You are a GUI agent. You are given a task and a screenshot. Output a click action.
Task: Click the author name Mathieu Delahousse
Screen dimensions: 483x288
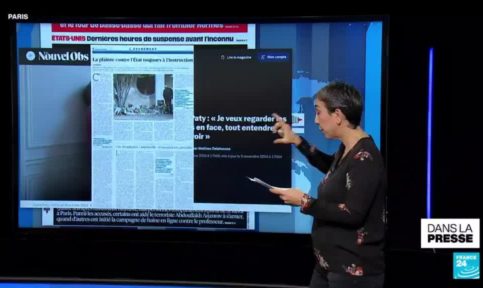coord(214,148)
